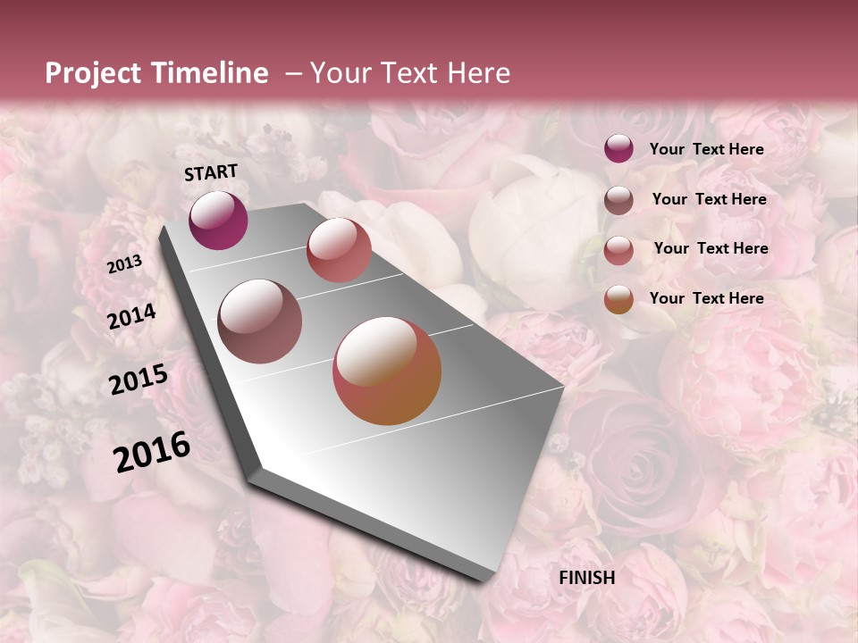Click the pink sphere on the timeline platform
Screen dimensions: 858x643
[339, 250]
